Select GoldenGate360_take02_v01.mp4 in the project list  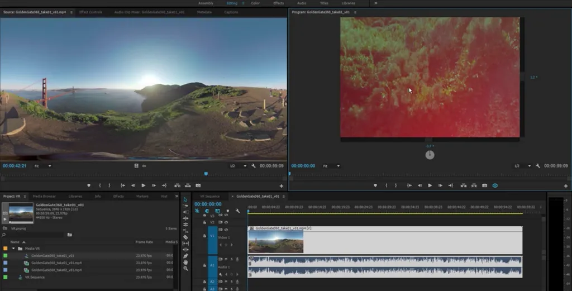tap(56, 270)
